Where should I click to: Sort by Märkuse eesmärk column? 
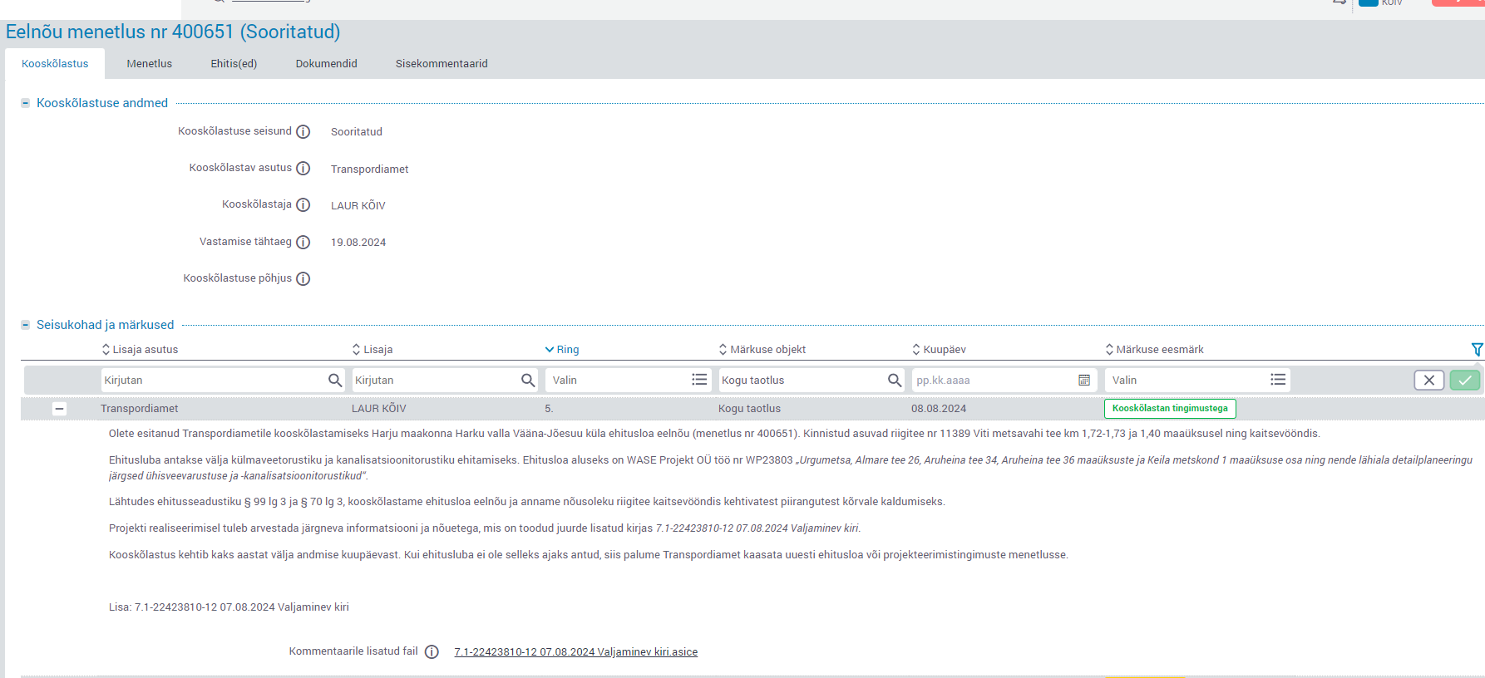(1155, 350)
